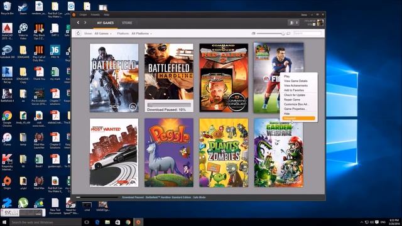Image resolution: width=402 pixels, height=226 pixels.
Task: Click the bottom download progress bar
Action: [97, 197]
